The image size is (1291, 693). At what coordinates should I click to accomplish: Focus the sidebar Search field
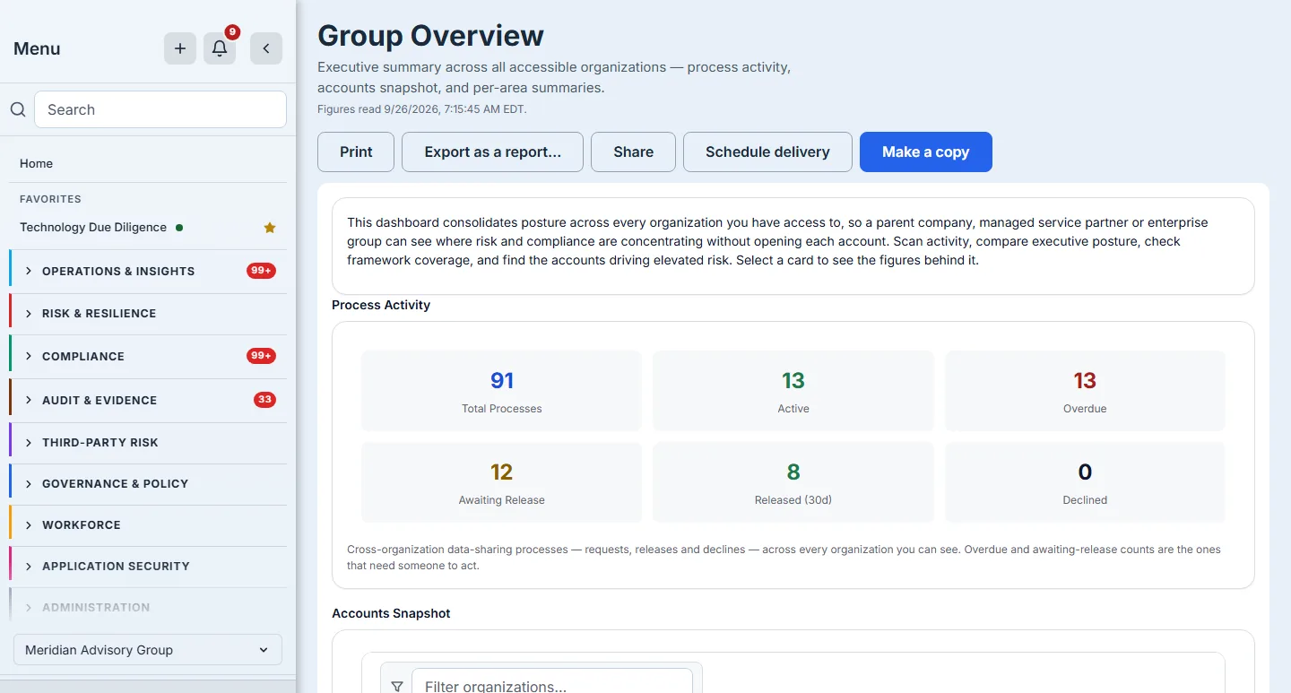[160, 109]
